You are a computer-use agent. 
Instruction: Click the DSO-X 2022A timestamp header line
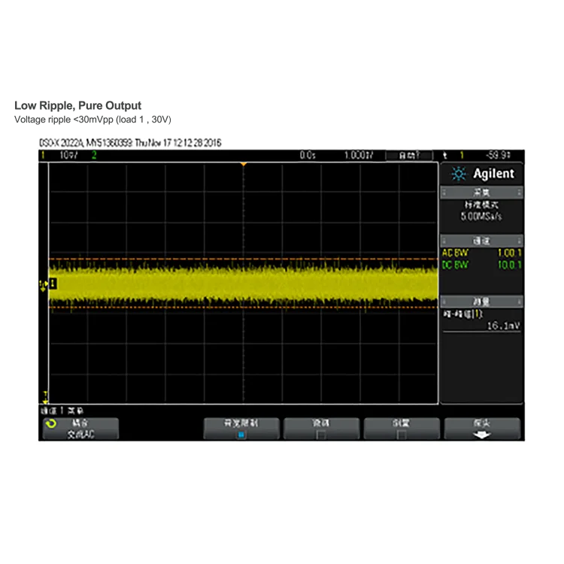click(130, 143)
